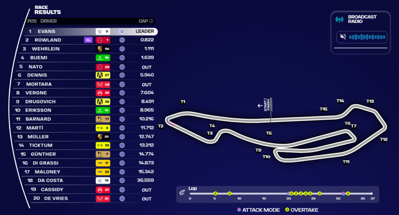Click the GAP column header label
This screenshot has width=399, height=215.
[143, 21]
